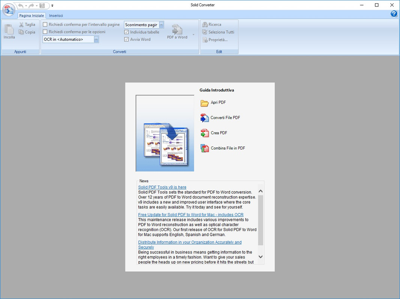Enable Richiedi conferma per le opzioni
This screenshot has width=400, height=299.
[x=45, y=32]
